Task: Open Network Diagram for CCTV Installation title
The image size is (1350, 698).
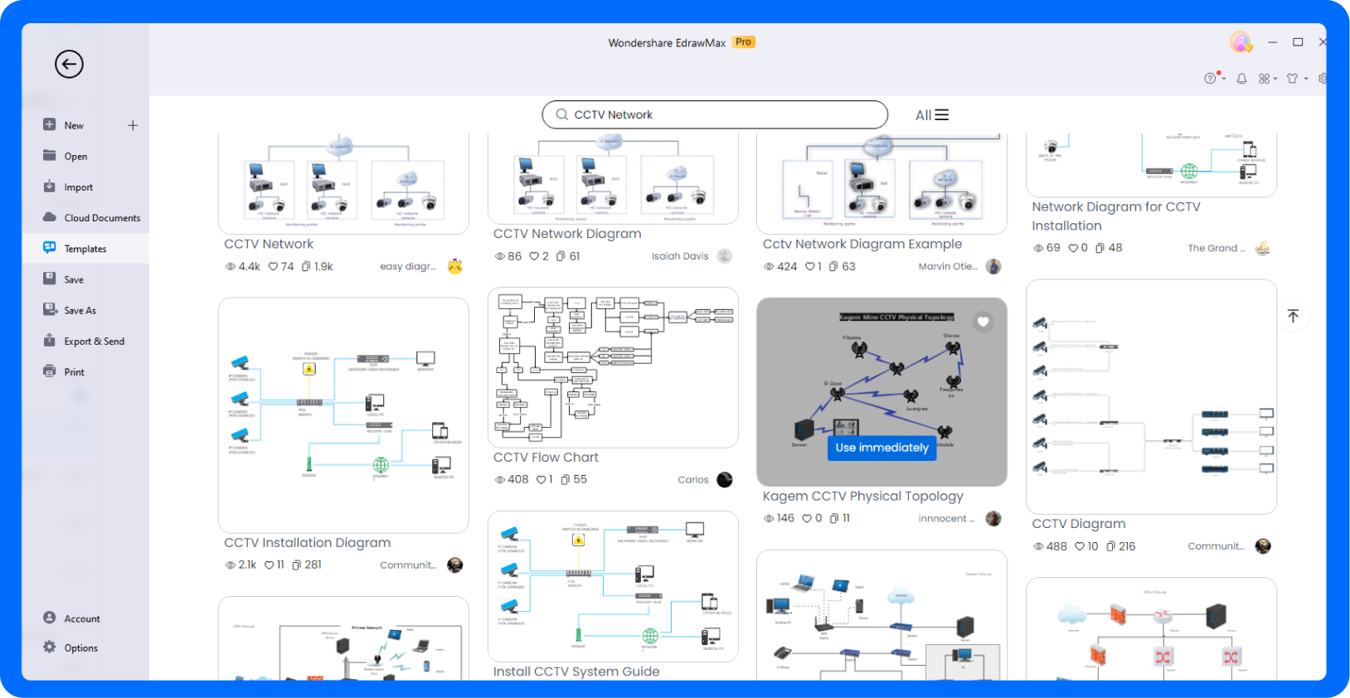Action: [1116, 216]
